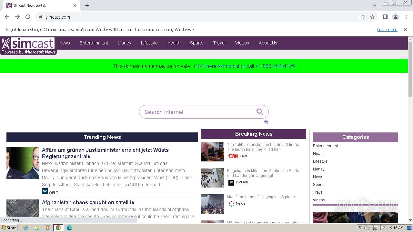Open Taliban knocked on her door story
This screenshot has width=413, height=232.
point(264,147)
